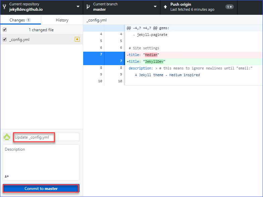Click 'Last fetched 6 minutes ago' text

click(x=192, y=9)
